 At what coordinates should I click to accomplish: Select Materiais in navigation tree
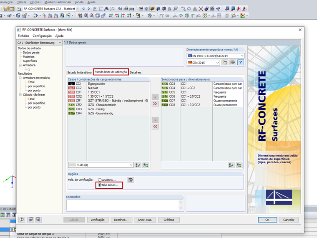(x=28, y=57)
